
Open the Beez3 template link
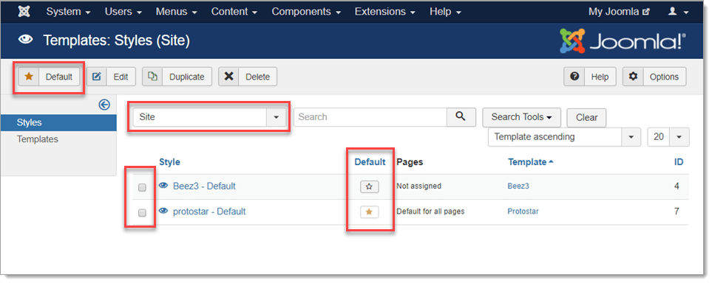coord(518,186)
